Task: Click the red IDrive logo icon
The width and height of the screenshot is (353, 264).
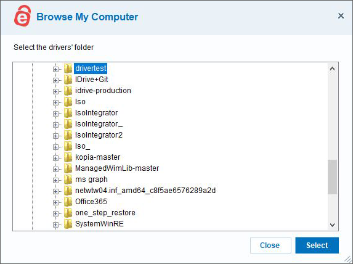Action: pyautogui.click(x=23, y=16)
